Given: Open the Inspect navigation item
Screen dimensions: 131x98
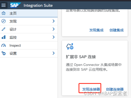Looking at the screenshot, I should click(29, 45).
